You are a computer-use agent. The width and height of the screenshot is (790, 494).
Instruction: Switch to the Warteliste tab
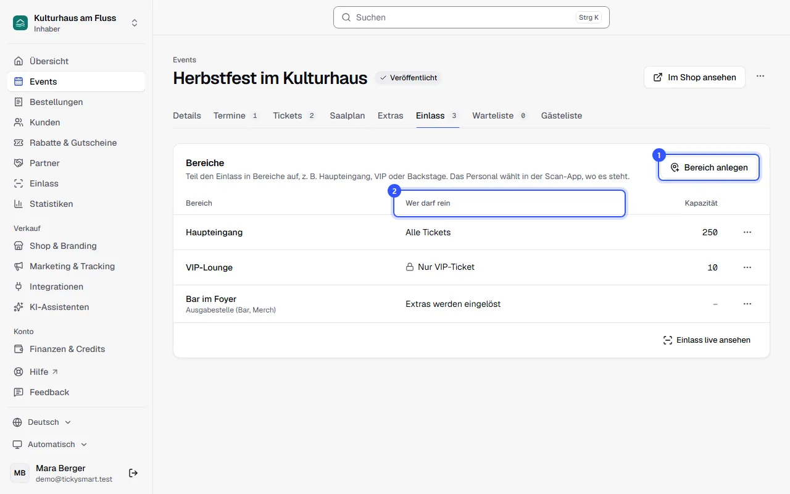[501, 115]
